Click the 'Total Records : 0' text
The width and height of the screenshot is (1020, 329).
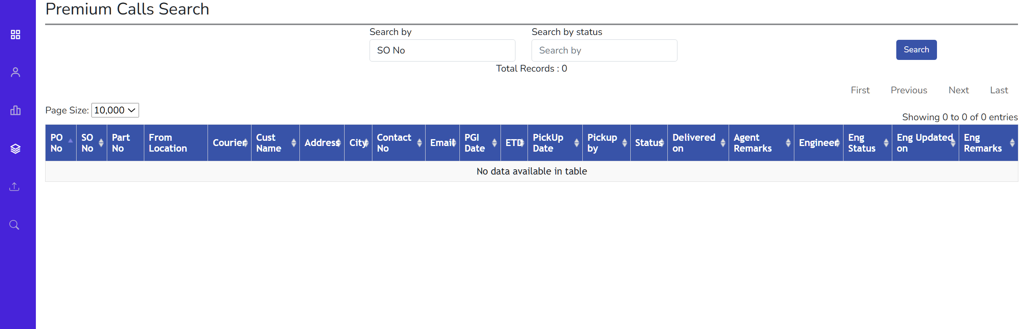(531, 68)
